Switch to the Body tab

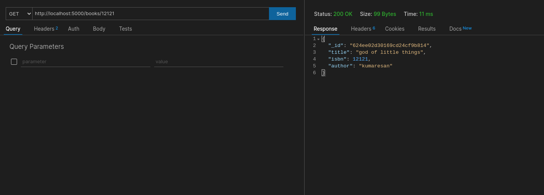point(99,29)
